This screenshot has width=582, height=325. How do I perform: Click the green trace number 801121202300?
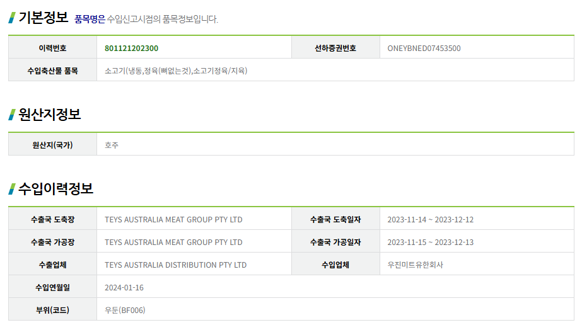click(131, 48)
